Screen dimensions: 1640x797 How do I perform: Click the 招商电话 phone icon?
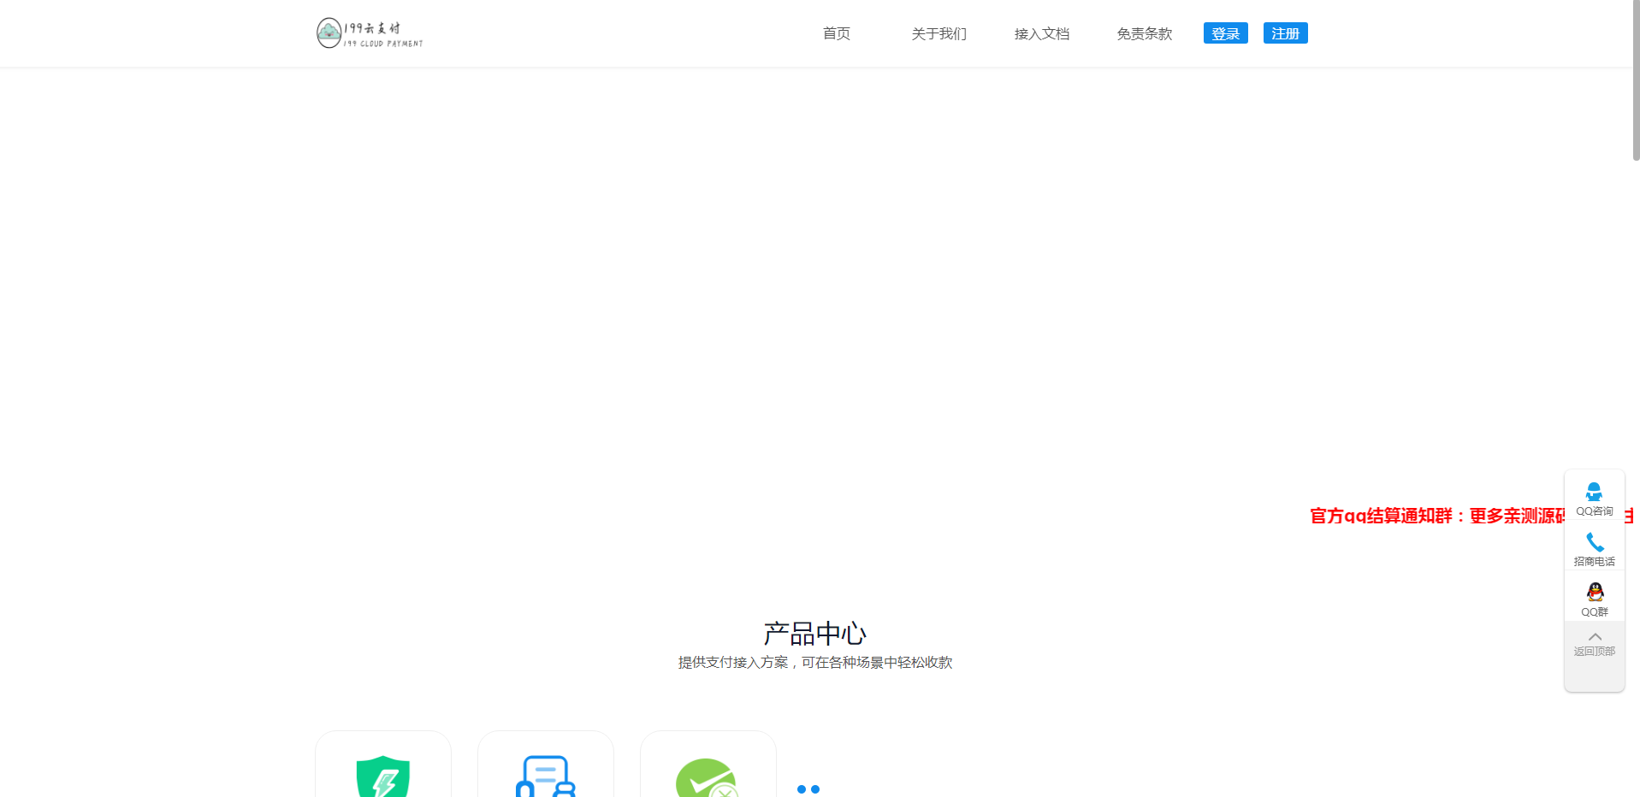(1594, 542)
